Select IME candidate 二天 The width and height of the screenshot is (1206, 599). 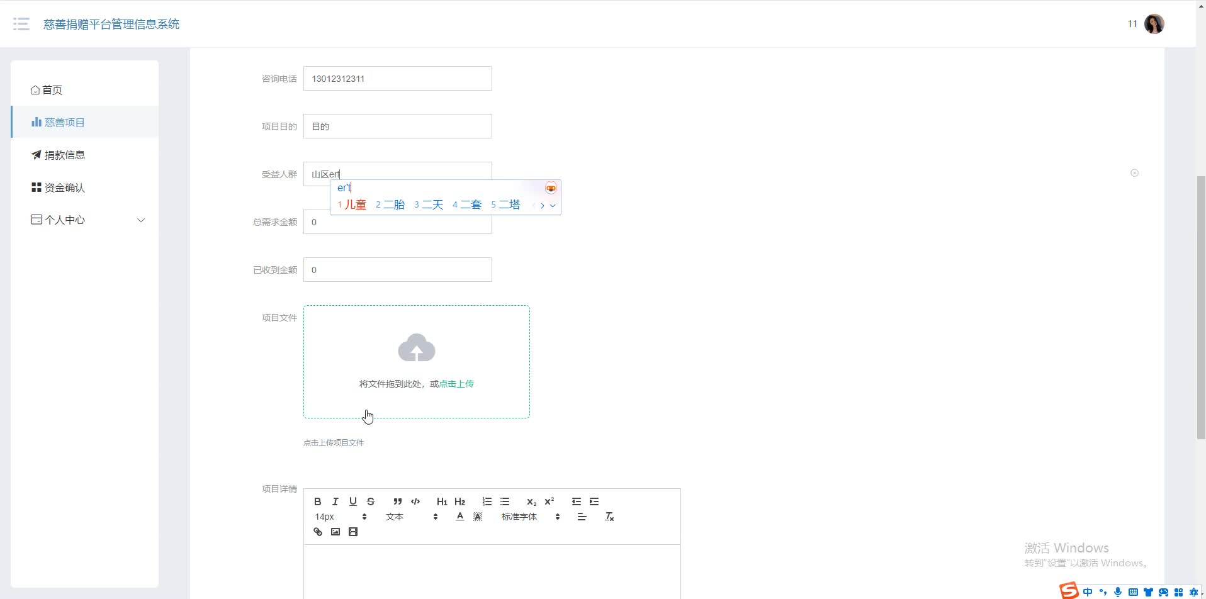[x=429, y=204]
